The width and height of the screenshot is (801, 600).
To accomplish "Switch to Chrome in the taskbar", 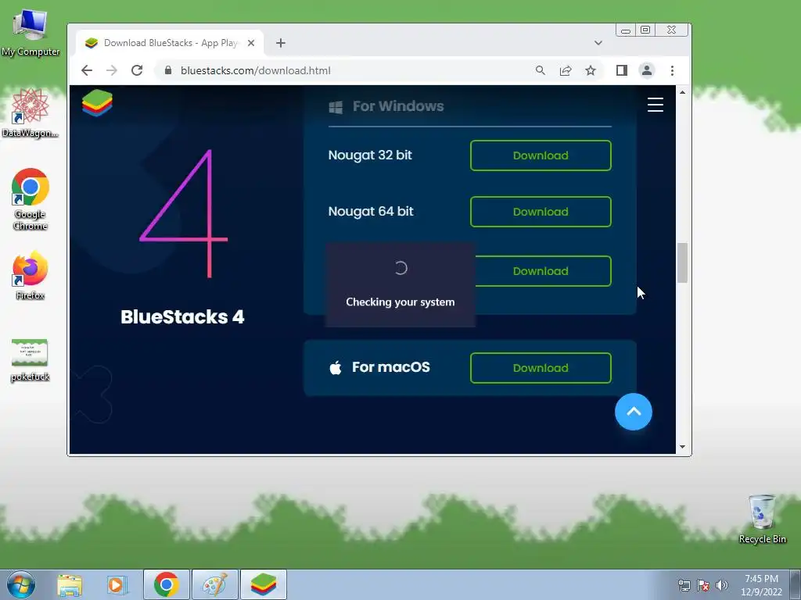I will point(166,584).
